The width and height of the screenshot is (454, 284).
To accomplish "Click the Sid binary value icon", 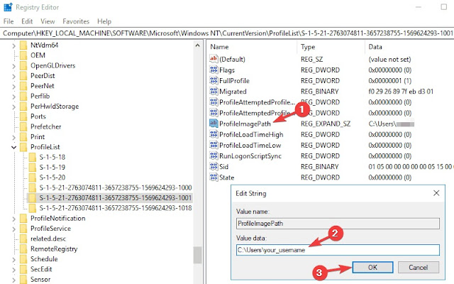I will coord(214,166).
